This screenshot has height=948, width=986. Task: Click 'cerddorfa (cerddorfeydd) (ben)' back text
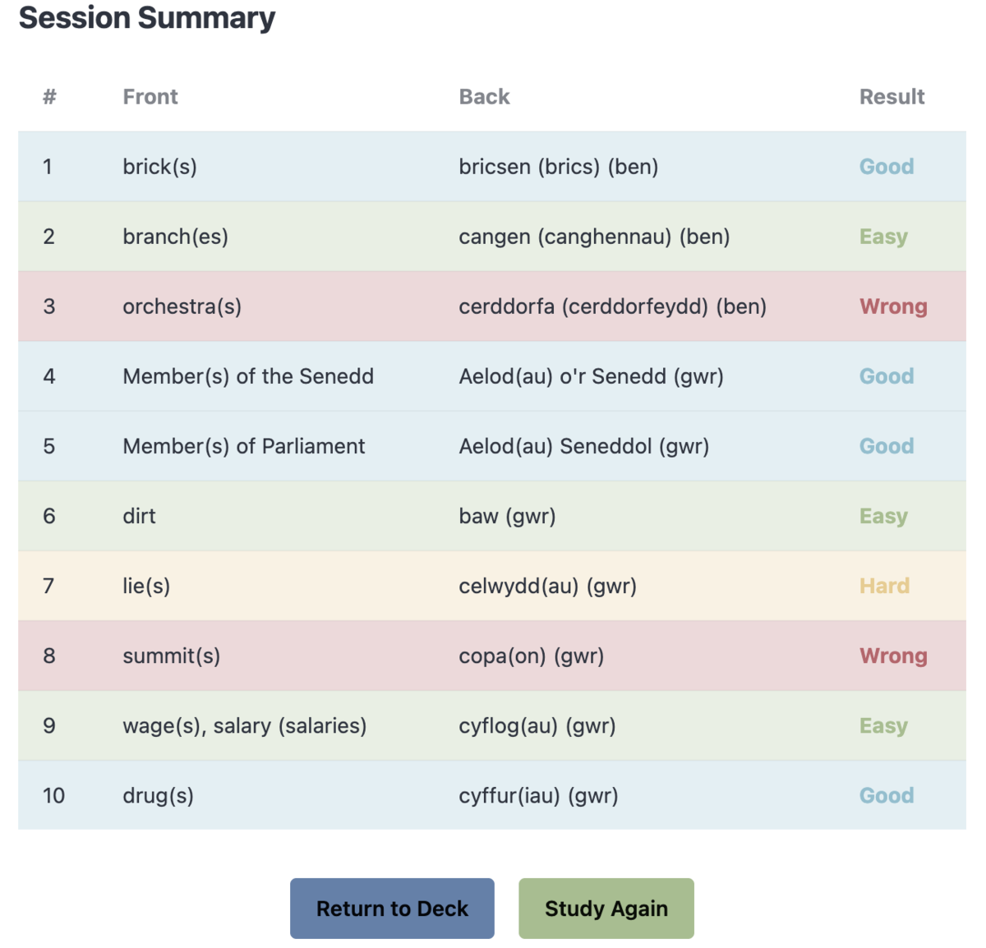pos(612,306)
